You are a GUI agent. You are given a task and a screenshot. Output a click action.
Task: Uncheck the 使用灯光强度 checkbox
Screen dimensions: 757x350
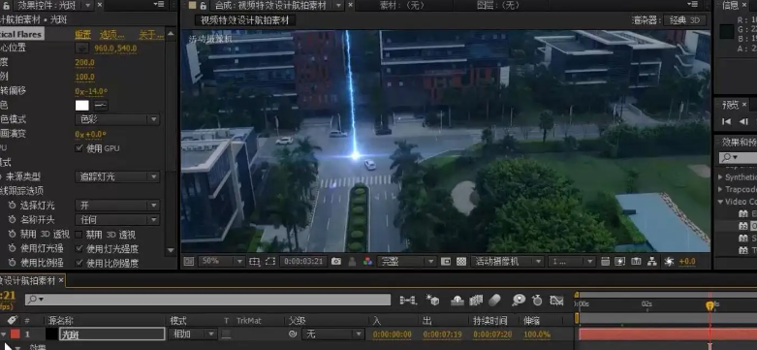[x=79, y=248]
